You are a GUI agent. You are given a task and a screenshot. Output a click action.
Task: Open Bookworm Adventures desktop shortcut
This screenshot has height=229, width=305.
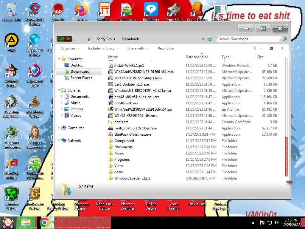point(35,168)
